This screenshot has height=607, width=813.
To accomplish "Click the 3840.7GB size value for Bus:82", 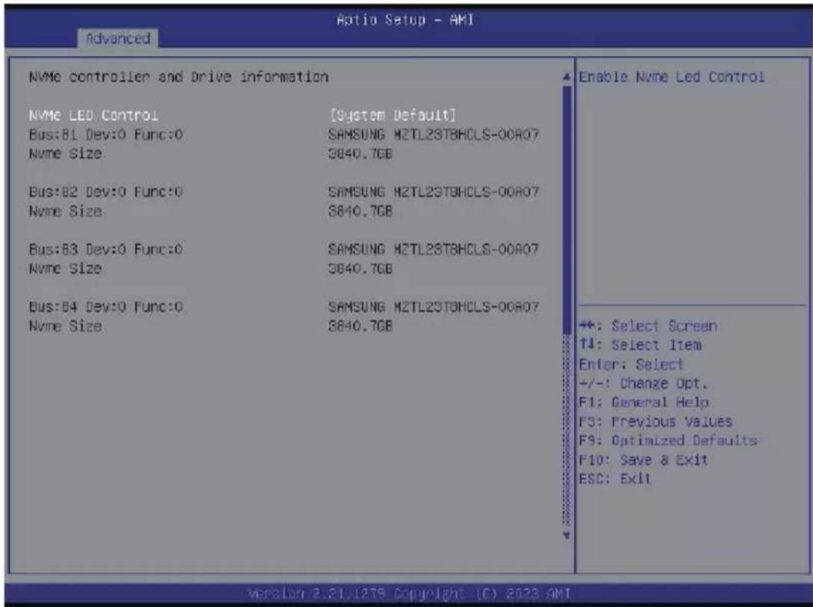I will coord(361,212).
